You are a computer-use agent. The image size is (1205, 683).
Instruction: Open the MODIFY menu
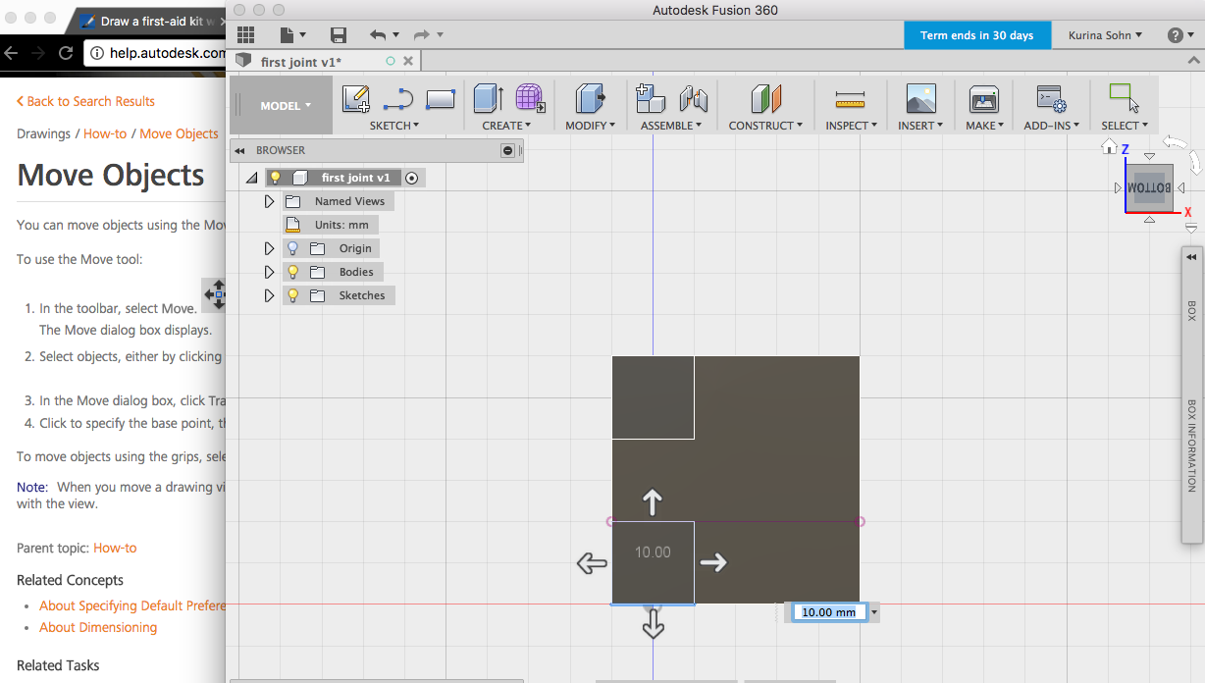tap(591, 126)
